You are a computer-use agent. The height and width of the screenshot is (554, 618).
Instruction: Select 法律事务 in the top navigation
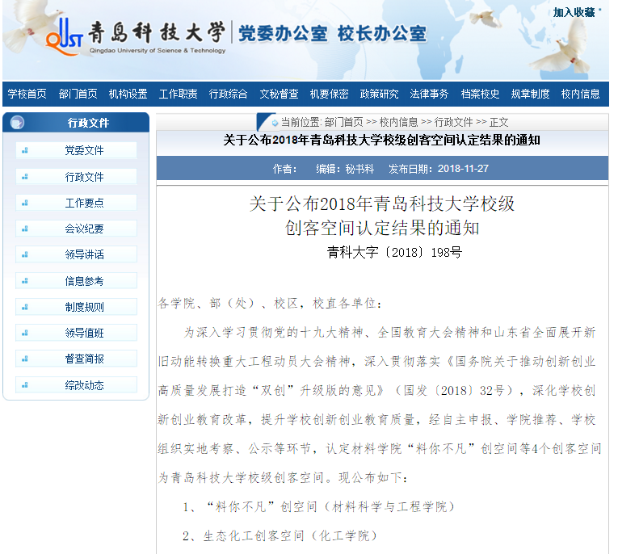coord(429,94)
